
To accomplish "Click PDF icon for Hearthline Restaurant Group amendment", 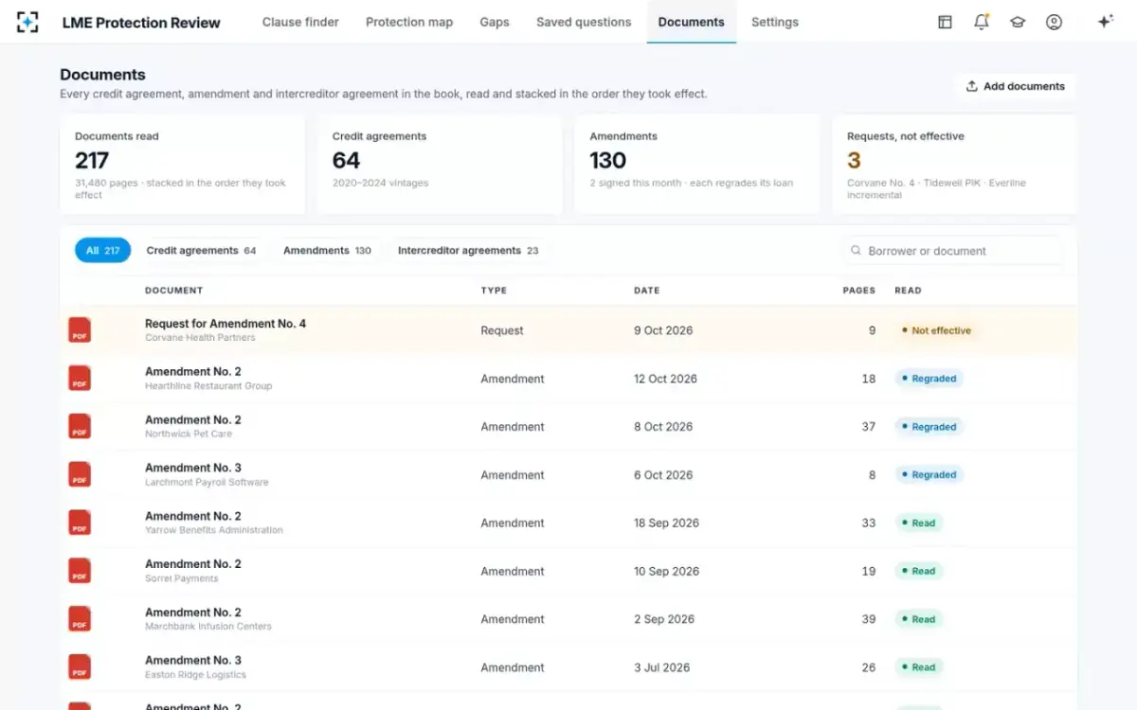I will click(80, 379).
